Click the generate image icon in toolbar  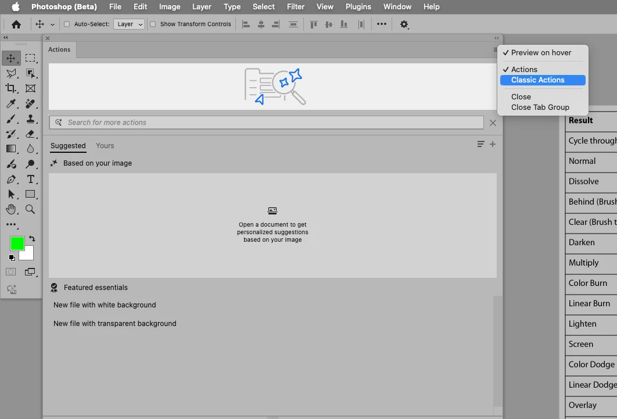coord(12,289)
